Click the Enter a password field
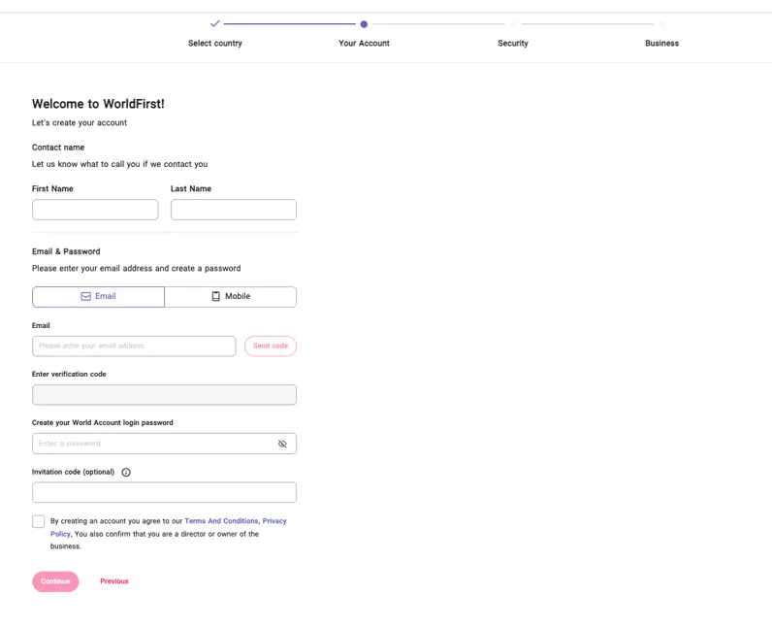Viewport: 772px width, 627px height. click(165, 444)
